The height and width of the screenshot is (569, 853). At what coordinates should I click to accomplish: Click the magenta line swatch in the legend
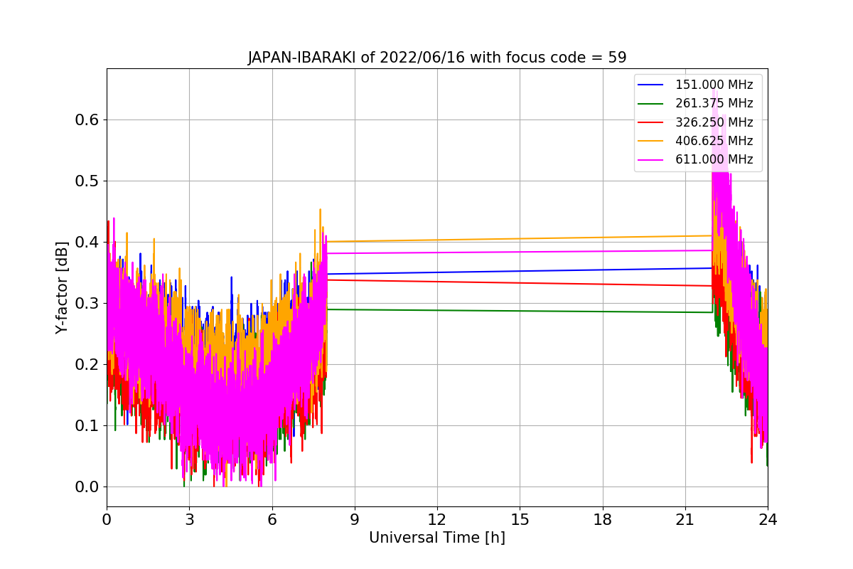[x=651, y=159]
